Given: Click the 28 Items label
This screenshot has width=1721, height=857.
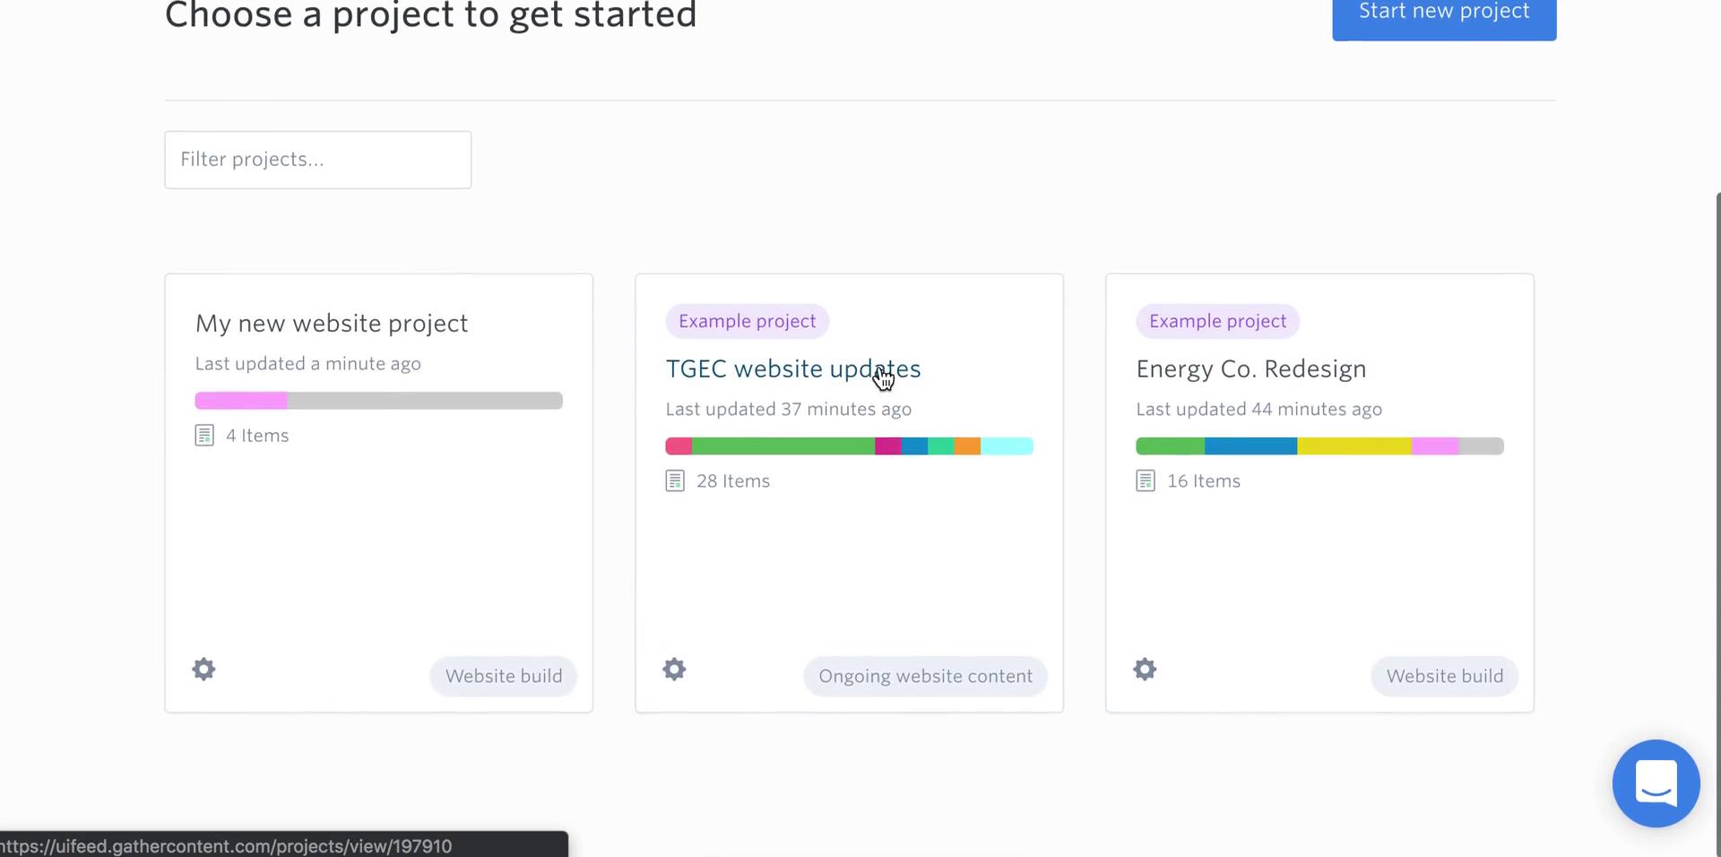Looking at the screenshot, I should [x=733, y=481].
